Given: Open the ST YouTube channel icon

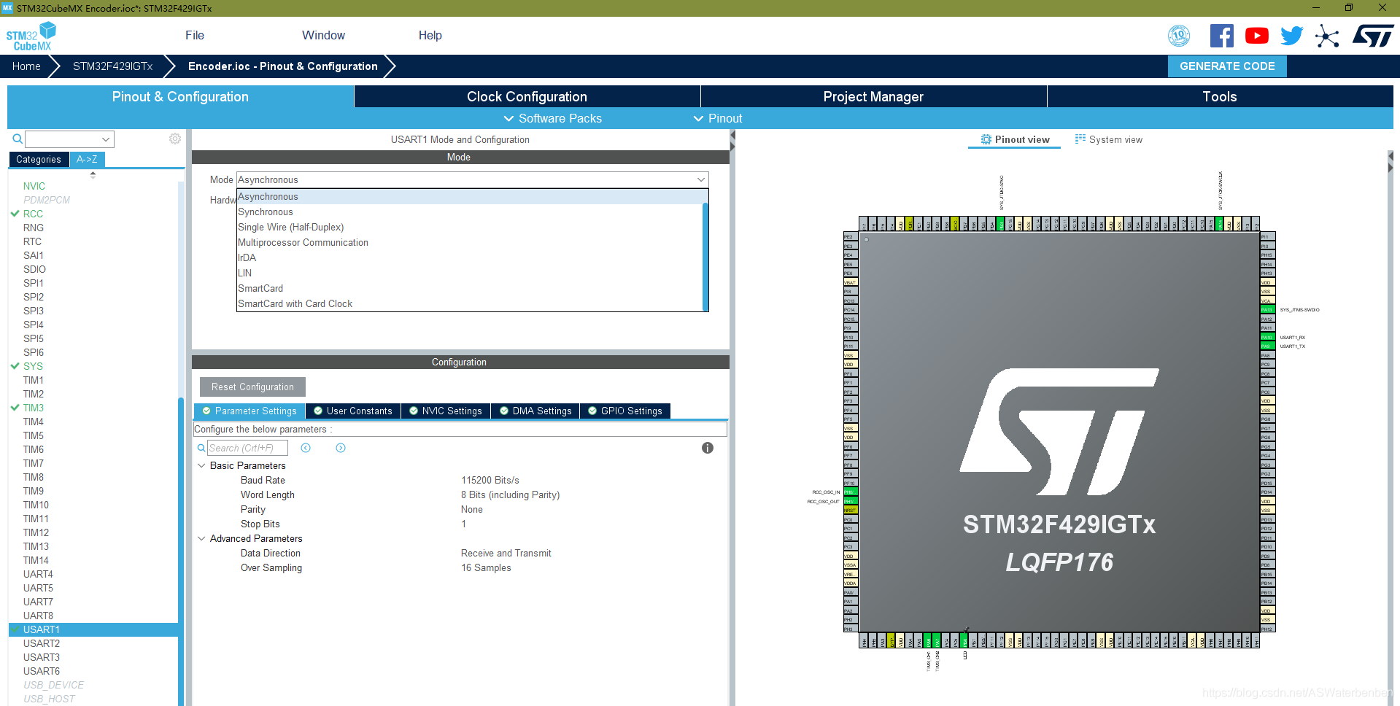Looking at the screenshot, I should click(x=1256, y=36).
